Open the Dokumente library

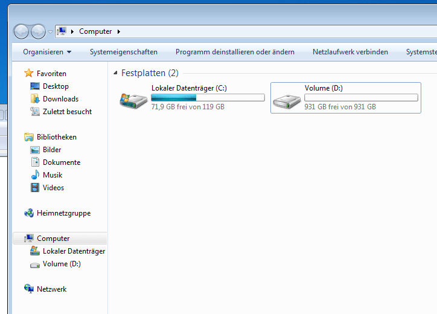(x=62, y=162)
